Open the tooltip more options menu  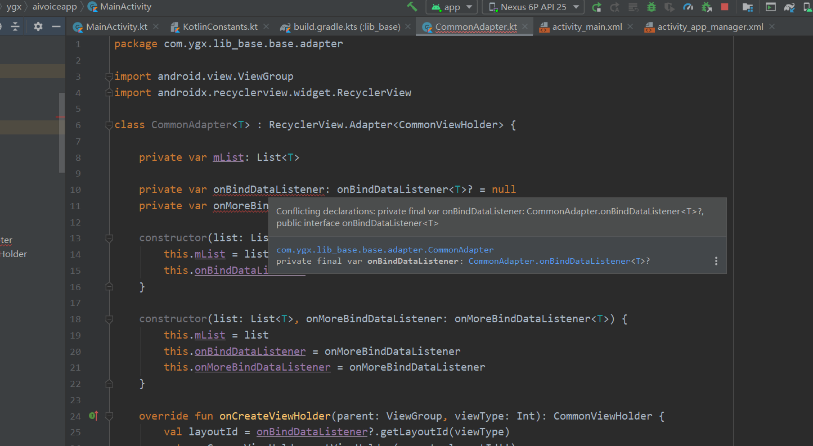coord(716,261)
